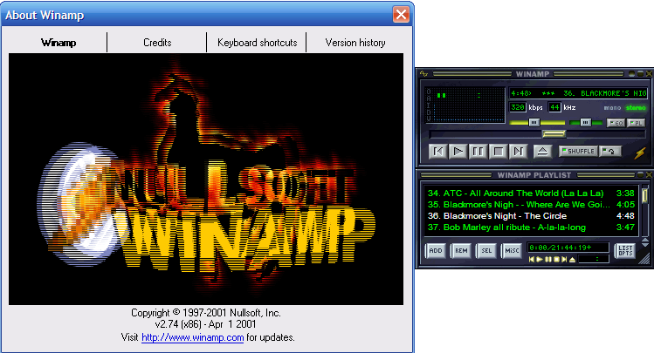Toggle the EQ equalizer window button
Screen dimensions: 654x353
pos(616,123)
